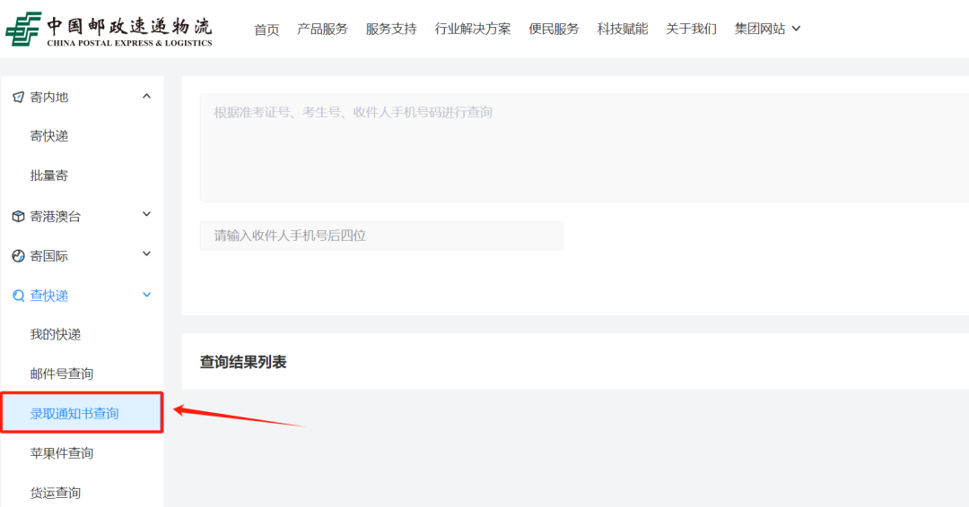Go to 首页 in top navigation

pos(266,29)
